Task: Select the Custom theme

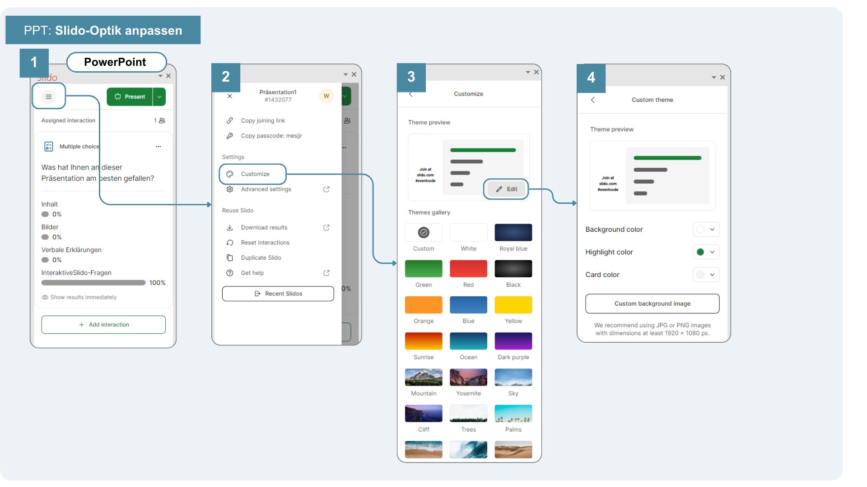Action: (424, 233)
